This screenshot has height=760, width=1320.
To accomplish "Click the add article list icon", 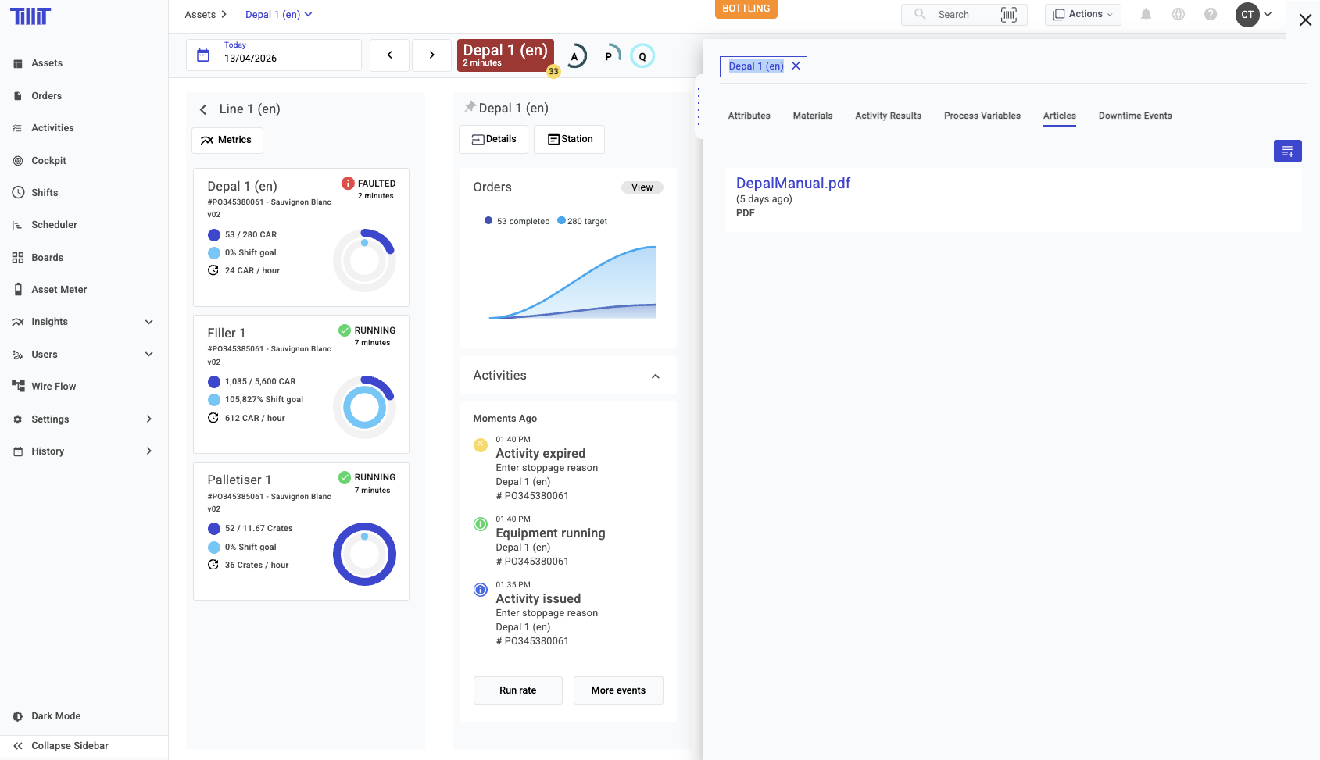I will [1287, 152].
